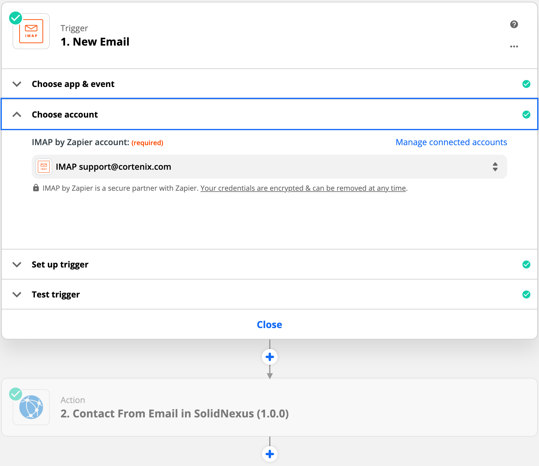Open the credentials are encrypted link

303,188
